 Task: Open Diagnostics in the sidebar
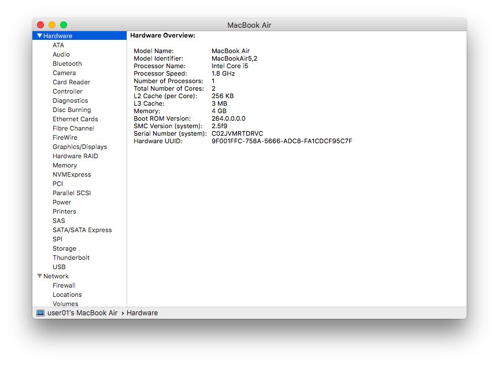70,100
